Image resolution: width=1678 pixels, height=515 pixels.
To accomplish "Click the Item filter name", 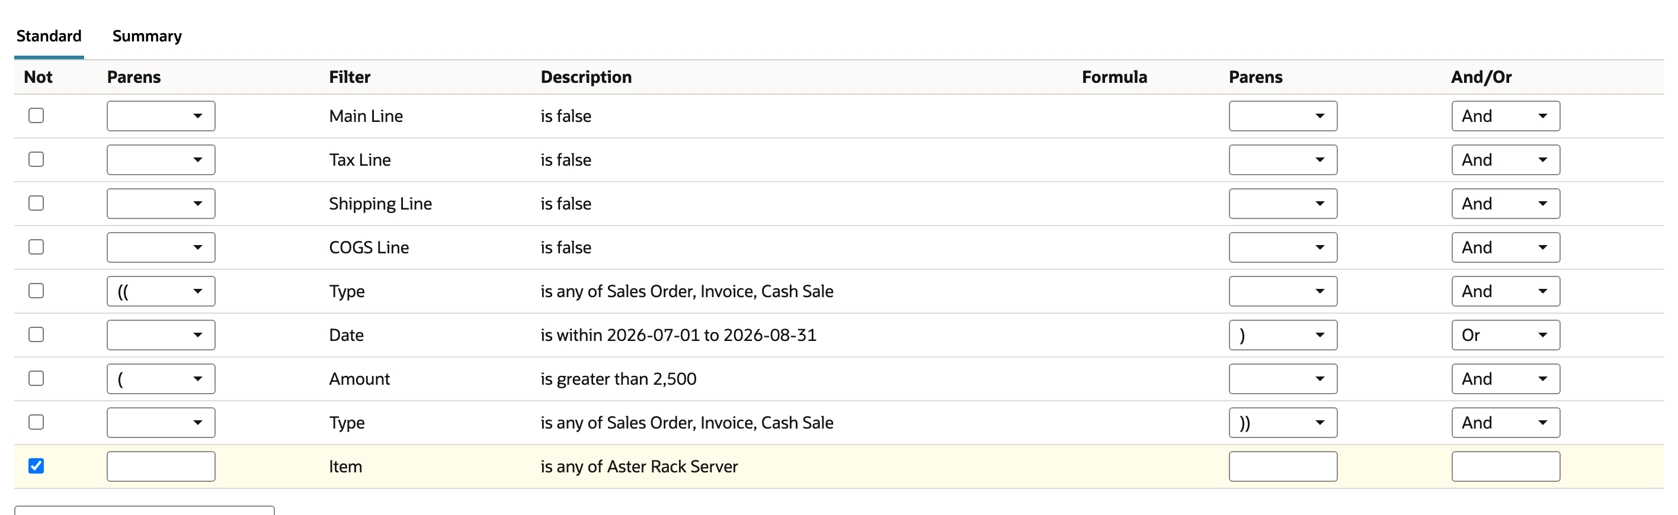I will point(345,466).
